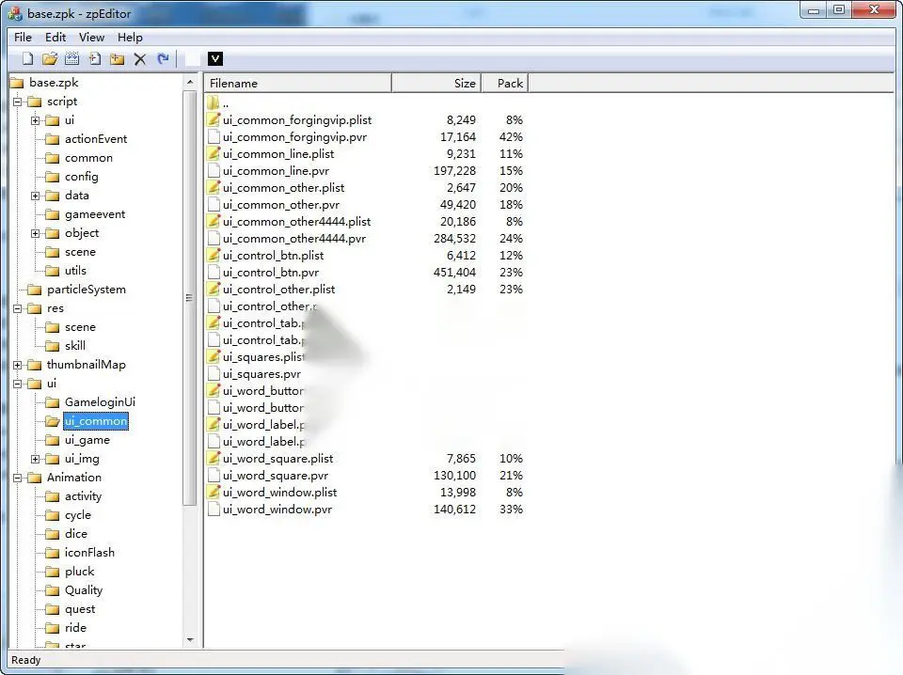Click the icon next to ui_word_window.pvr
Screen dimensions: 903x675
tap(214, 510)
